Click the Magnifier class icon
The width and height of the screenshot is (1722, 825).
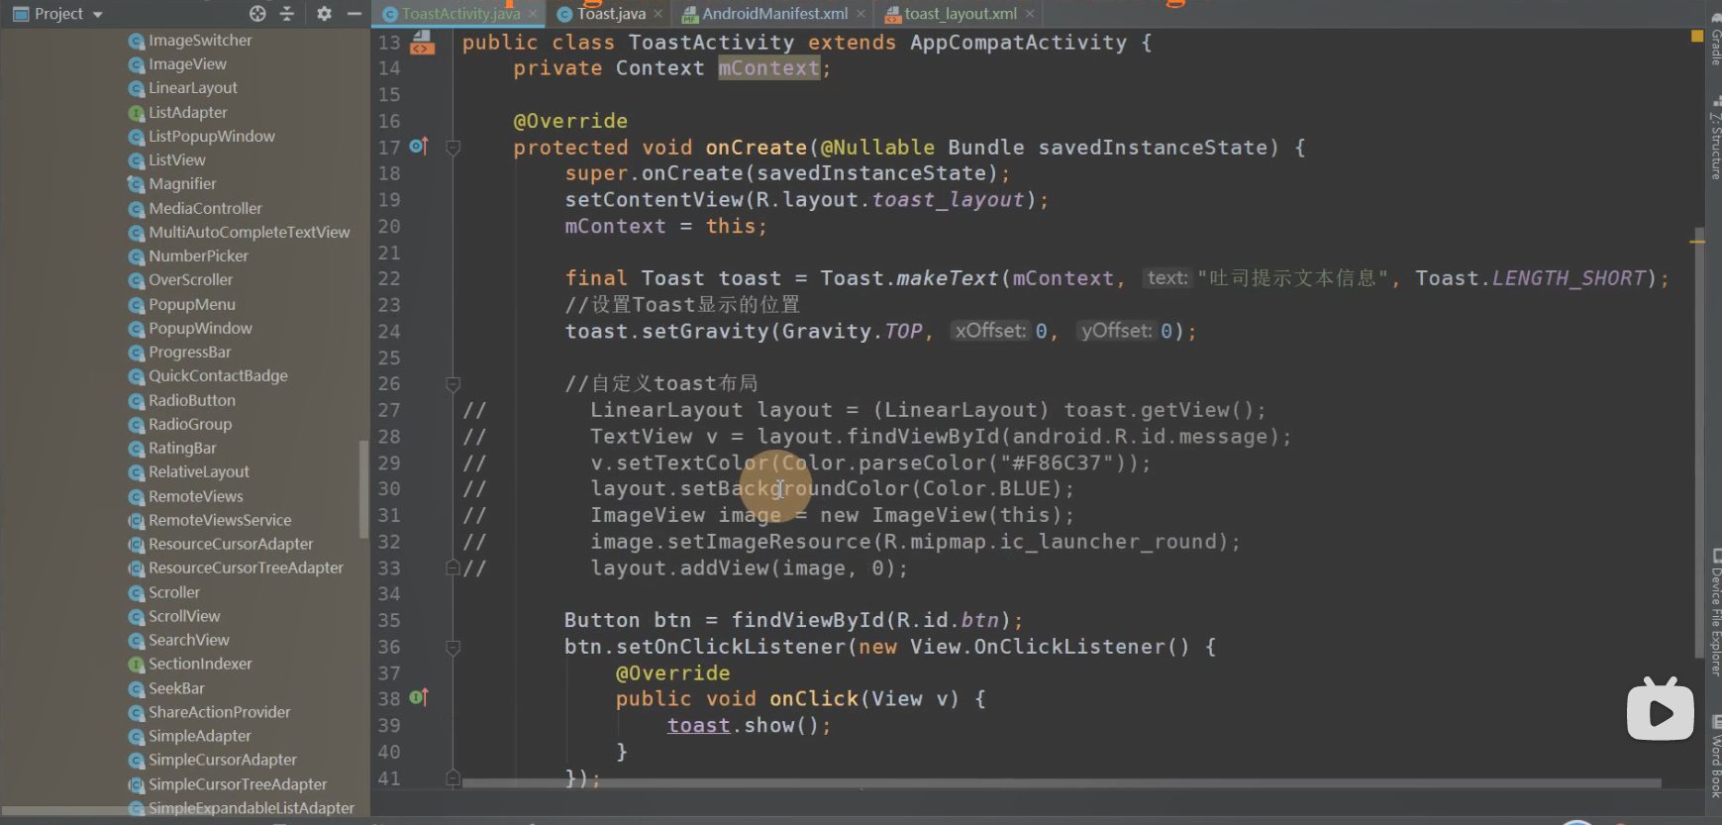click(137, 184)
